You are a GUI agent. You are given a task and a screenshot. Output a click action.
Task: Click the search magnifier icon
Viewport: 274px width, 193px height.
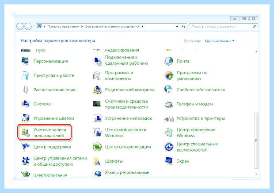255,26
